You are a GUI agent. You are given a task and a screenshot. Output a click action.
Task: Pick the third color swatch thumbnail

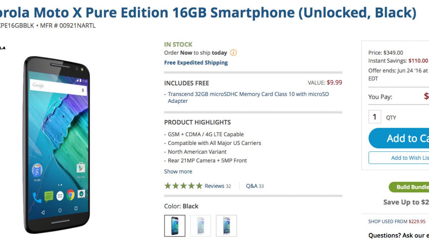click(x=226, y=226)
